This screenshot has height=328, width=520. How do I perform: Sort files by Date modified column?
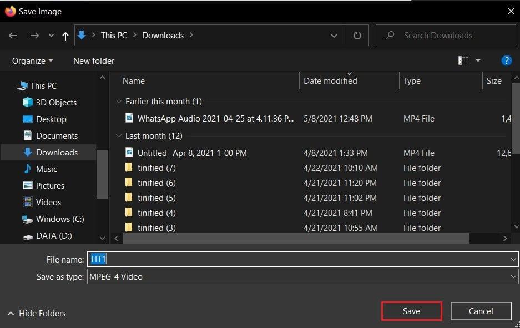point(331,81)
